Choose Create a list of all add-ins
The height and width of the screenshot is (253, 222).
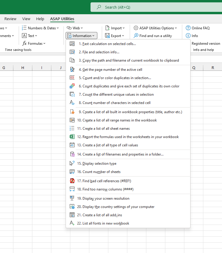coord(128,215)
